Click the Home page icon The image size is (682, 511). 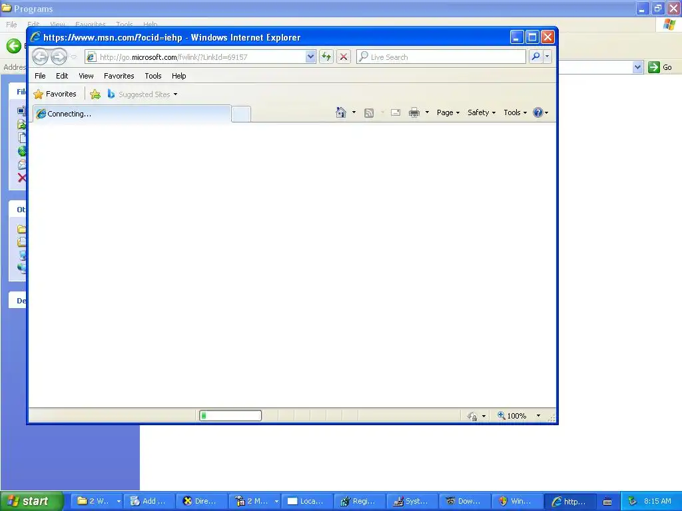pyautogui.click(x=341, y=112)
